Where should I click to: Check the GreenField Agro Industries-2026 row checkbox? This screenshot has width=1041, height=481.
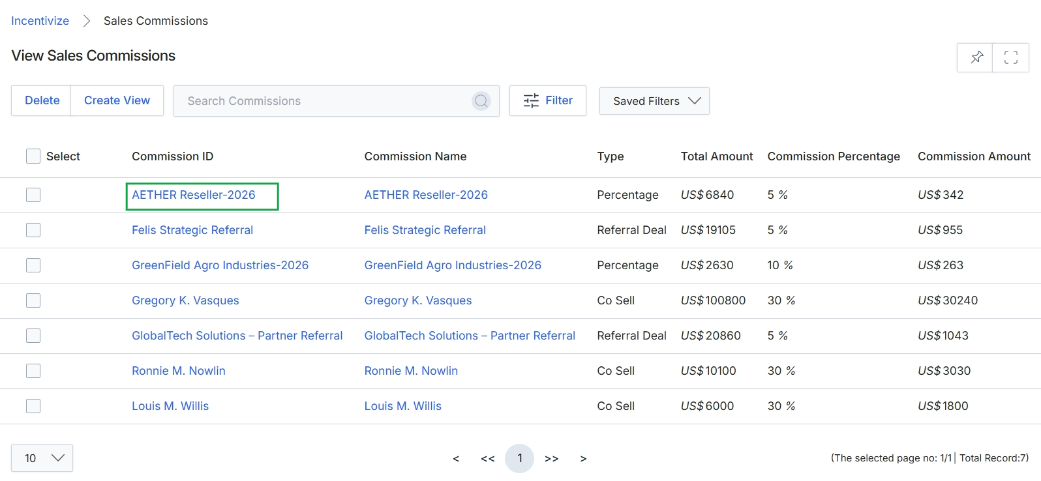33,265
